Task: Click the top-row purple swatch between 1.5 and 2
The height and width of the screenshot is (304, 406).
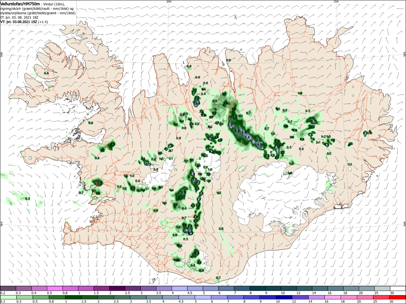Action: coord(101,288)
